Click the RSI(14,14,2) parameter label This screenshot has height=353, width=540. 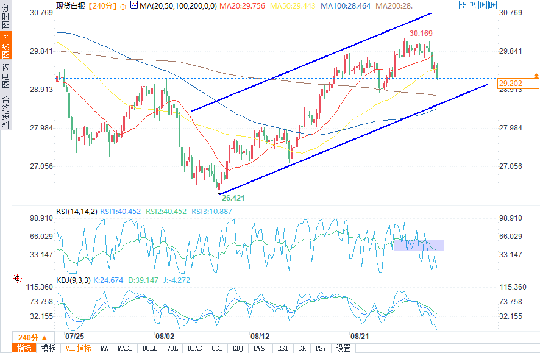pos(77,211)
